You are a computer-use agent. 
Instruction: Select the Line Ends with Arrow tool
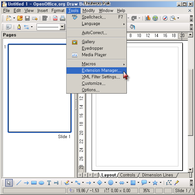[26, 183]
